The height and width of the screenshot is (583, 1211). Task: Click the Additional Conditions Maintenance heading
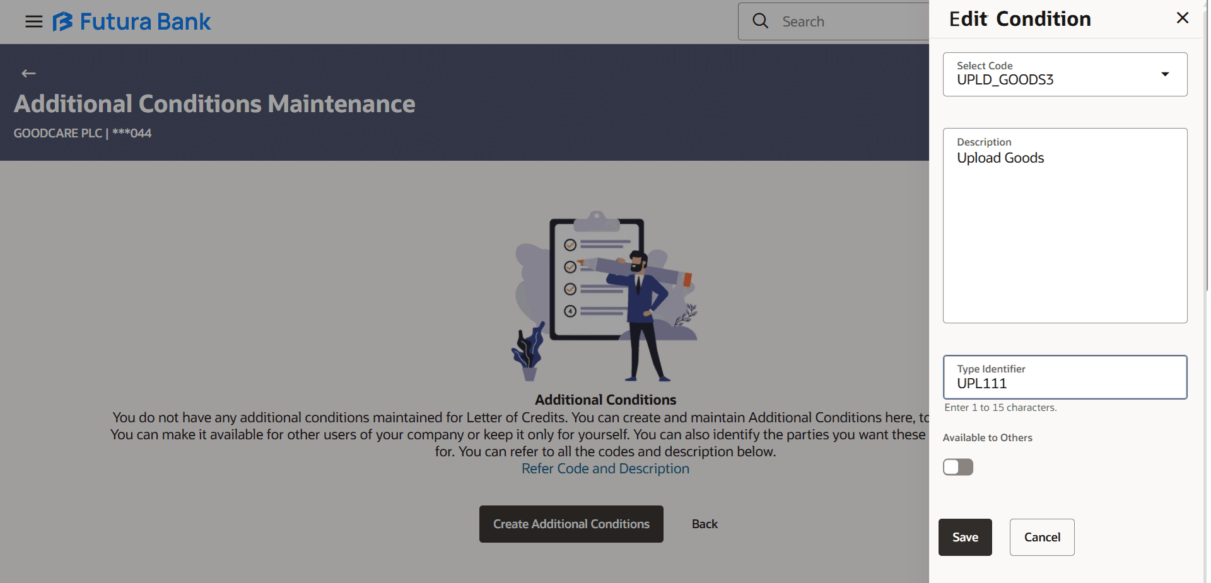pos(214,103)
